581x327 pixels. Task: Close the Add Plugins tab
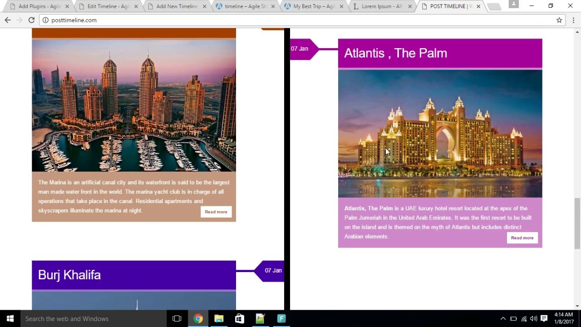67,6
